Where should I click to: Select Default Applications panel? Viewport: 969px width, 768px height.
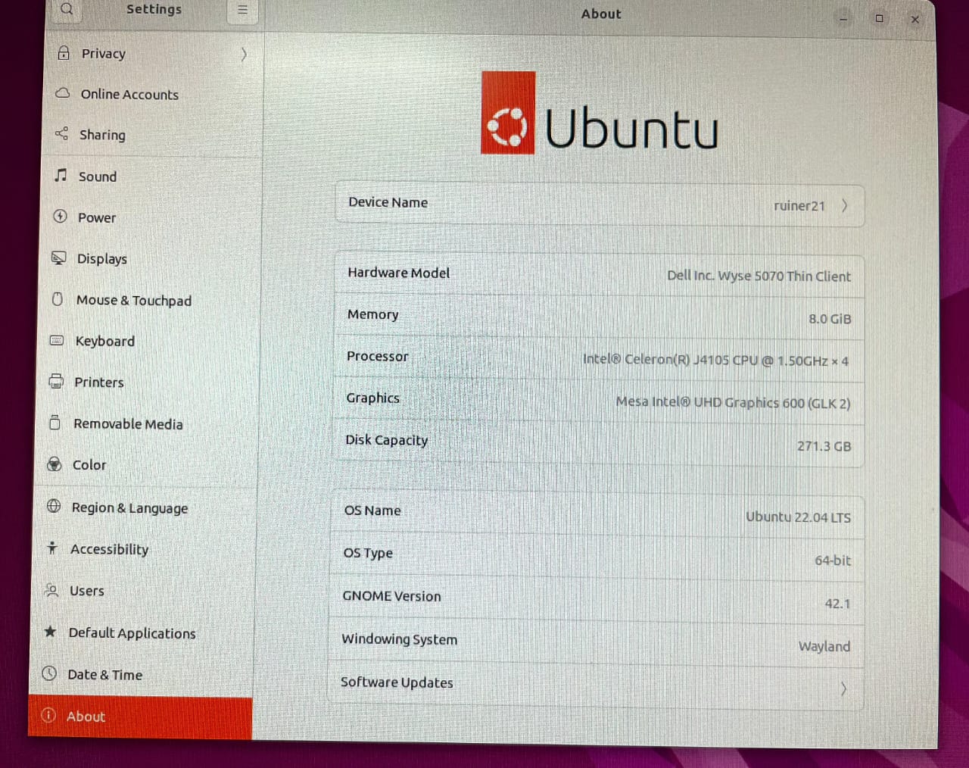142,632
